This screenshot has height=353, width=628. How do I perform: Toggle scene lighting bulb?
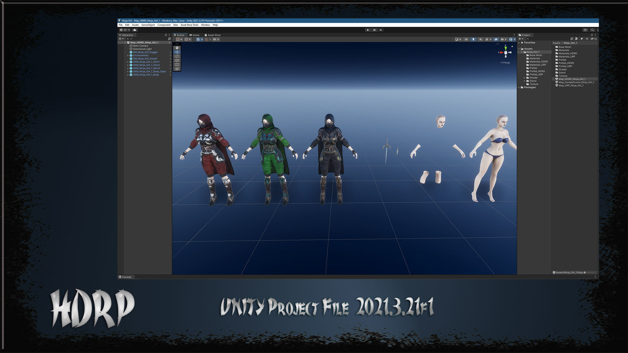(473, 40)
